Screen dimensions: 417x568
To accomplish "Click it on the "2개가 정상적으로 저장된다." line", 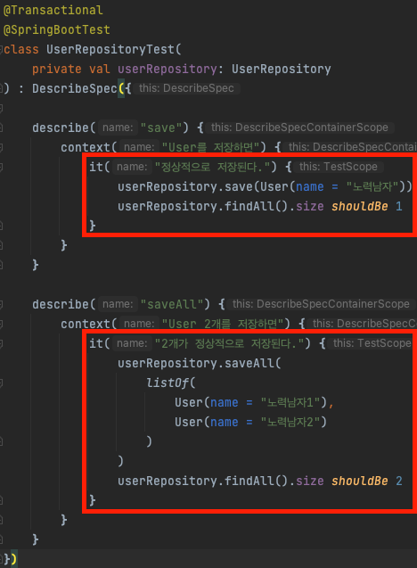I will 96,343.
